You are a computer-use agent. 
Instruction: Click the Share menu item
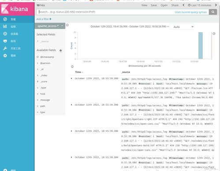point(175,5)
